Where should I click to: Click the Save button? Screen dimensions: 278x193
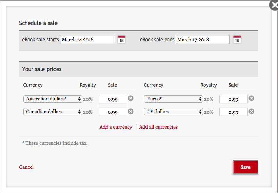click(x=245, y=167)
